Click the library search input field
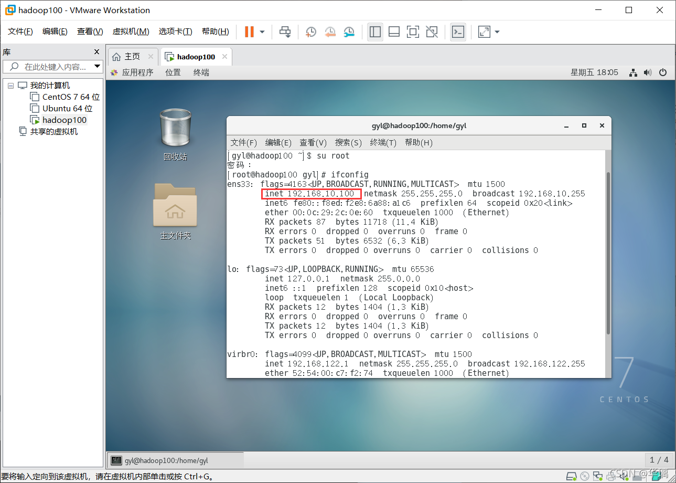The image size is (676, 483). [52, 67]
